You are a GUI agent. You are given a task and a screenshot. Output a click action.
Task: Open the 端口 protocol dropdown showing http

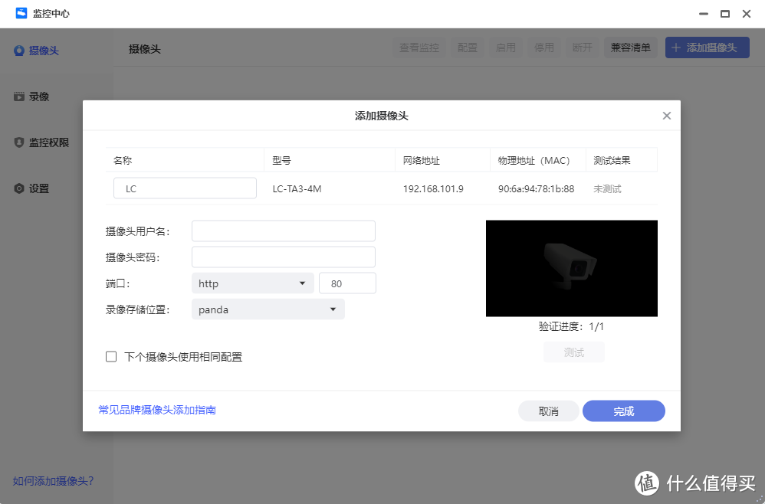[251, 283]
